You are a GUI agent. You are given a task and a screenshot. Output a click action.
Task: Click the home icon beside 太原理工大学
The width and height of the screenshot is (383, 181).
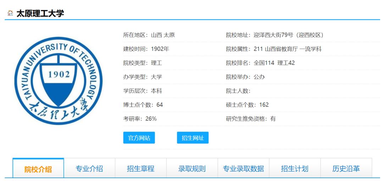click(x=10, y=13)
